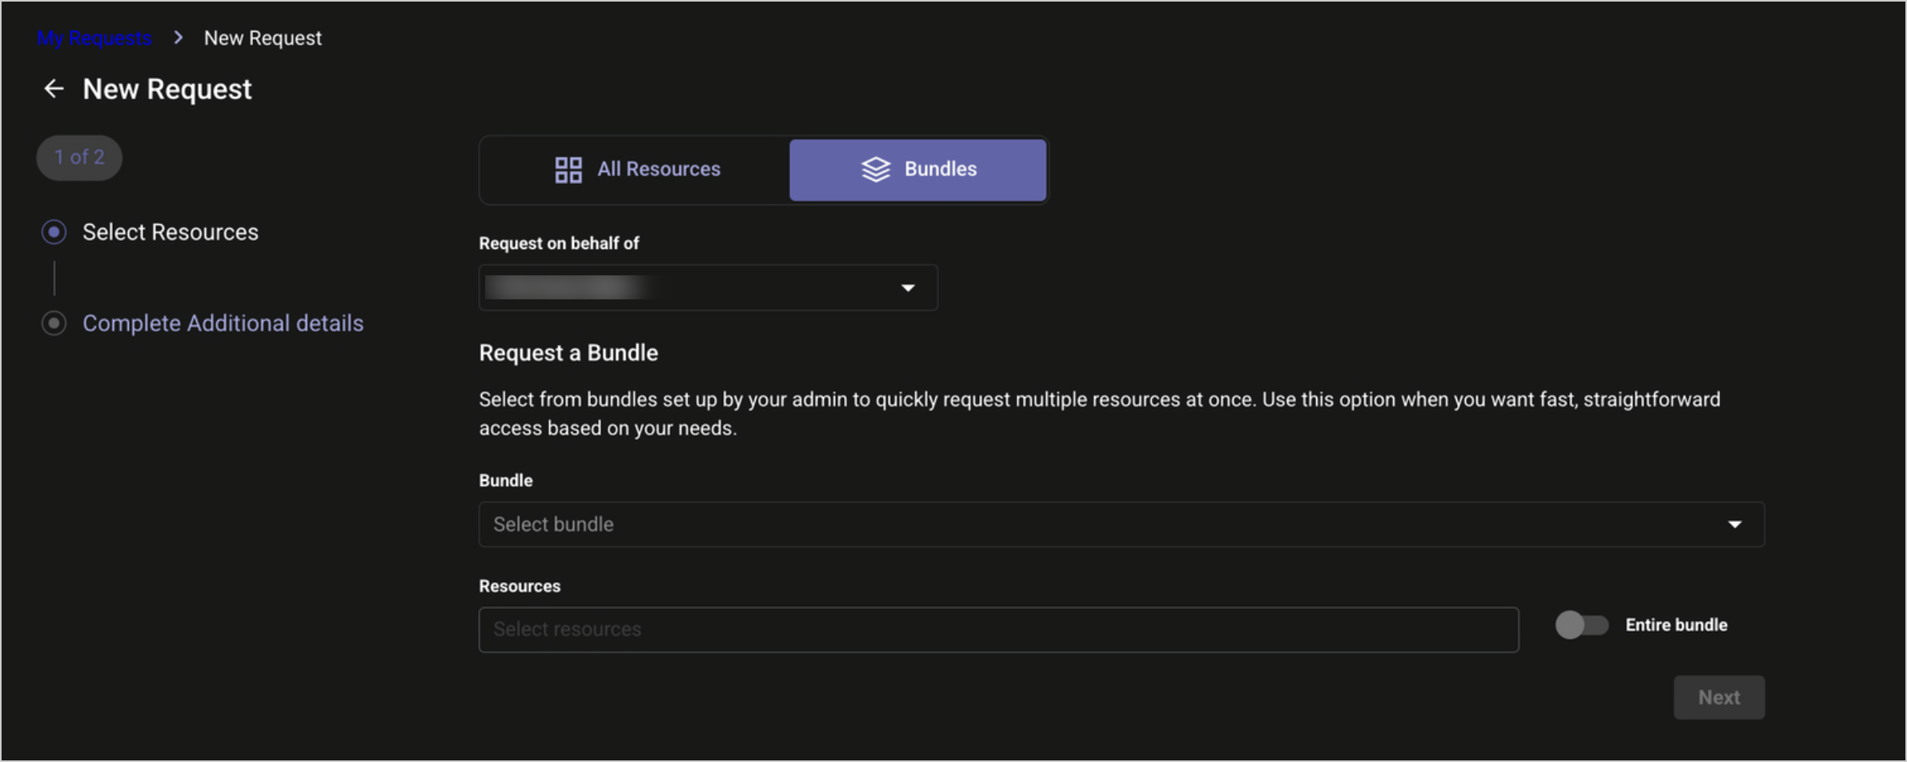This screenshot has height=762, width=1907.
Task: Click the arrow in the Select bundle field
Action: point(1734,524)
